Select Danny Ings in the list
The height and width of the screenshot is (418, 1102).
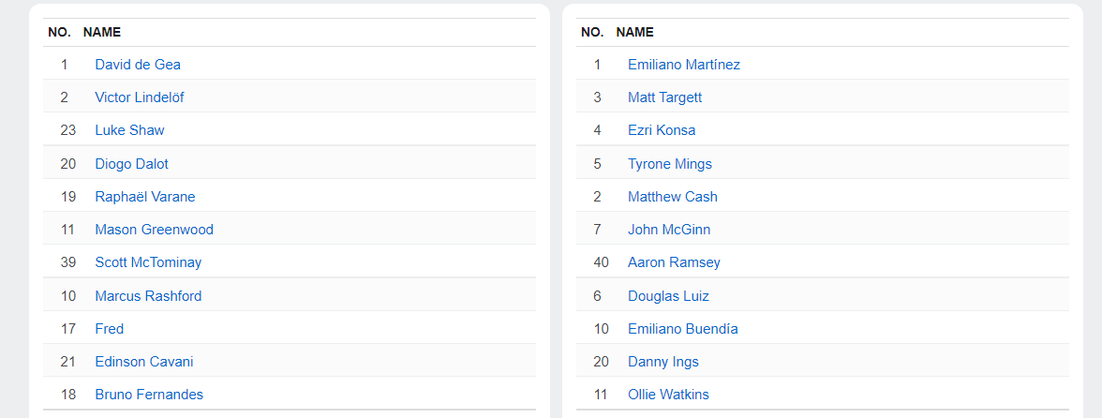coord(663,362)
